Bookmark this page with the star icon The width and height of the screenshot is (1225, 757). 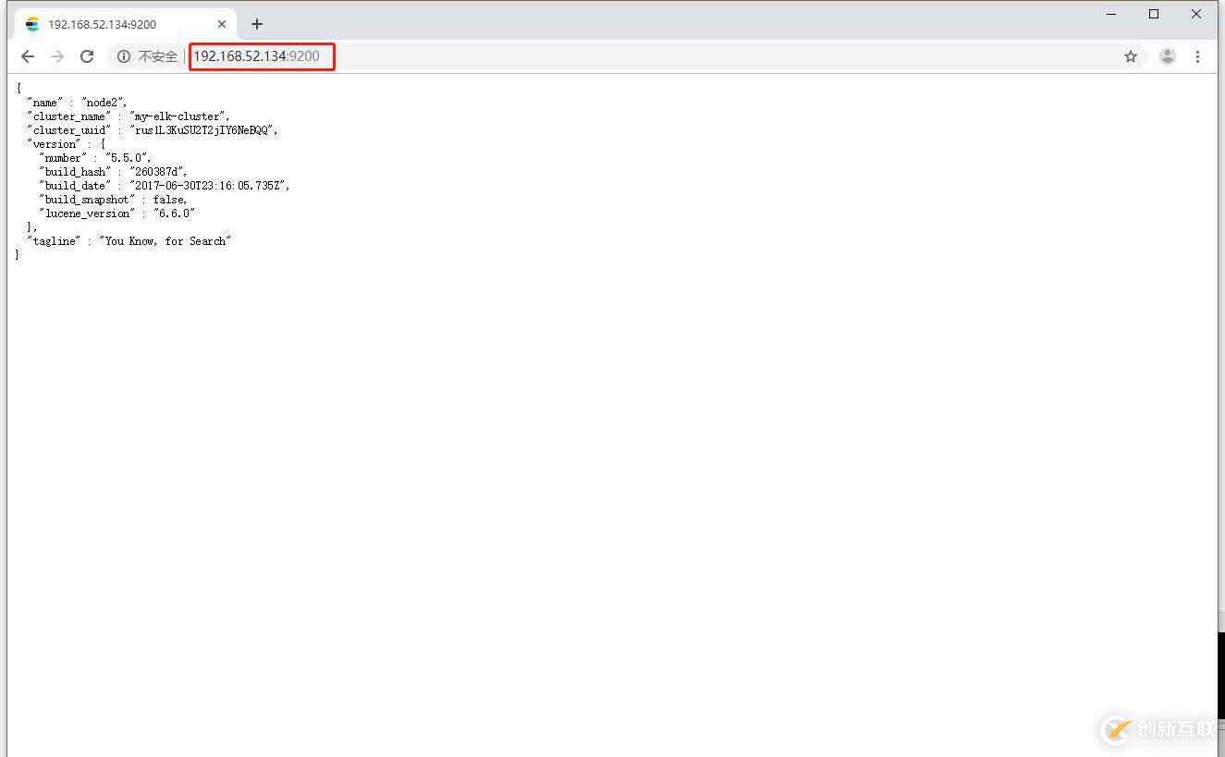coord(1131,56)
